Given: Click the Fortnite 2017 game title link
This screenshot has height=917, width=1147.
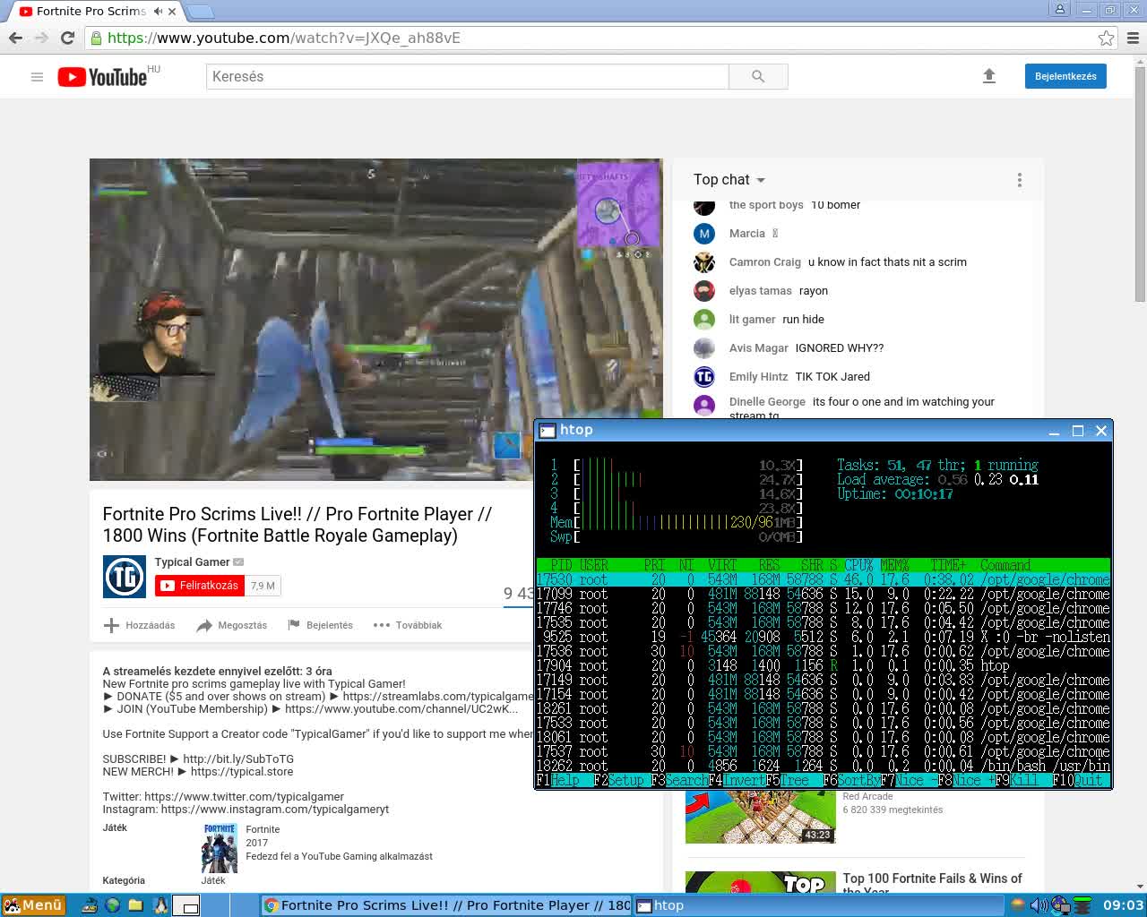Looking at the screenshot, I should pyautogui.click(x=263, y=829).
